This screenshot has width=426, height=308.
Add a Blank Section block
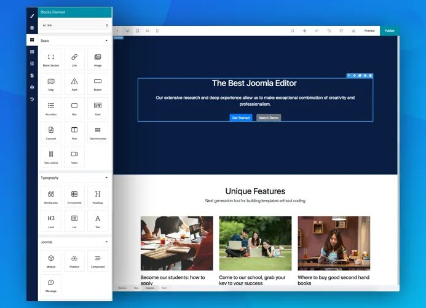tap(51, 60)
